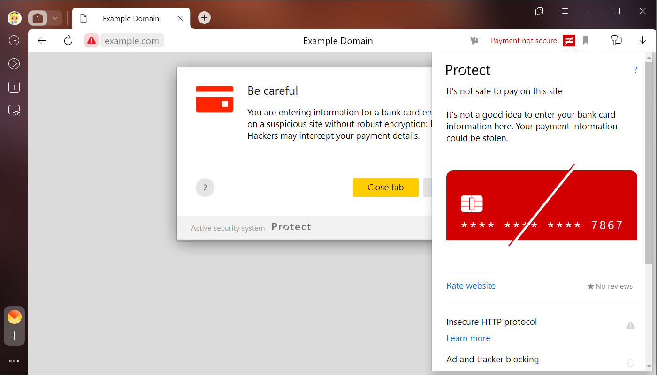The image size is (657, 375).
Task: Expand the tab group dropdown arrow
Action: (55, 18)
